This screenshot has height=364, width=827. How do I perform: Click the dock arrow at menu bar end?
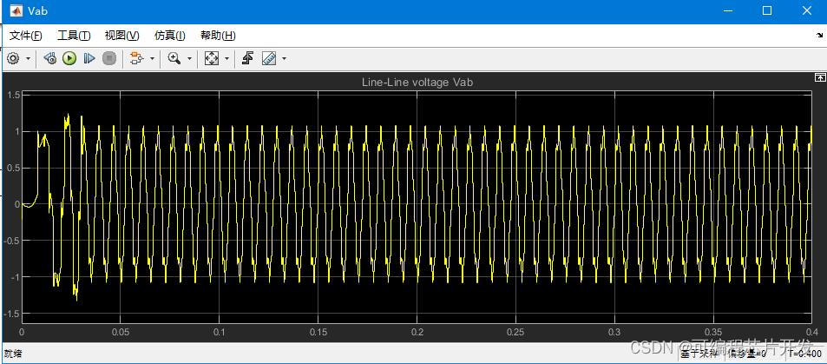coord(819,36)
